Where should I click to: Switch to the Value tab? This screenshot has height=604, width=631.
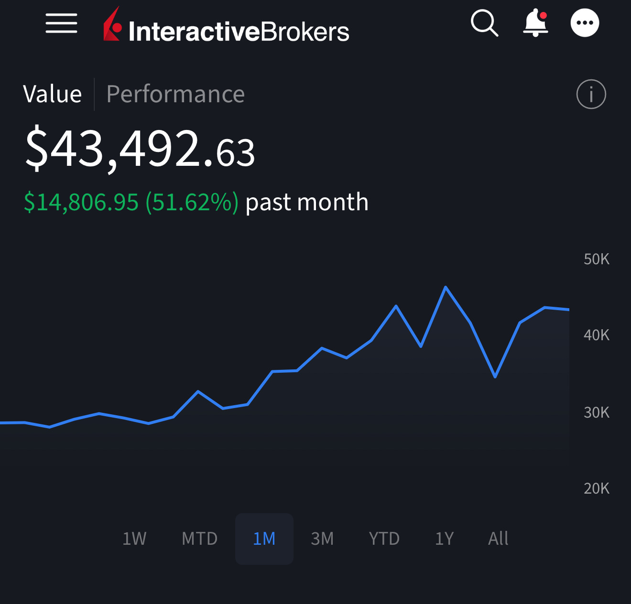click(x=53, y=94)
